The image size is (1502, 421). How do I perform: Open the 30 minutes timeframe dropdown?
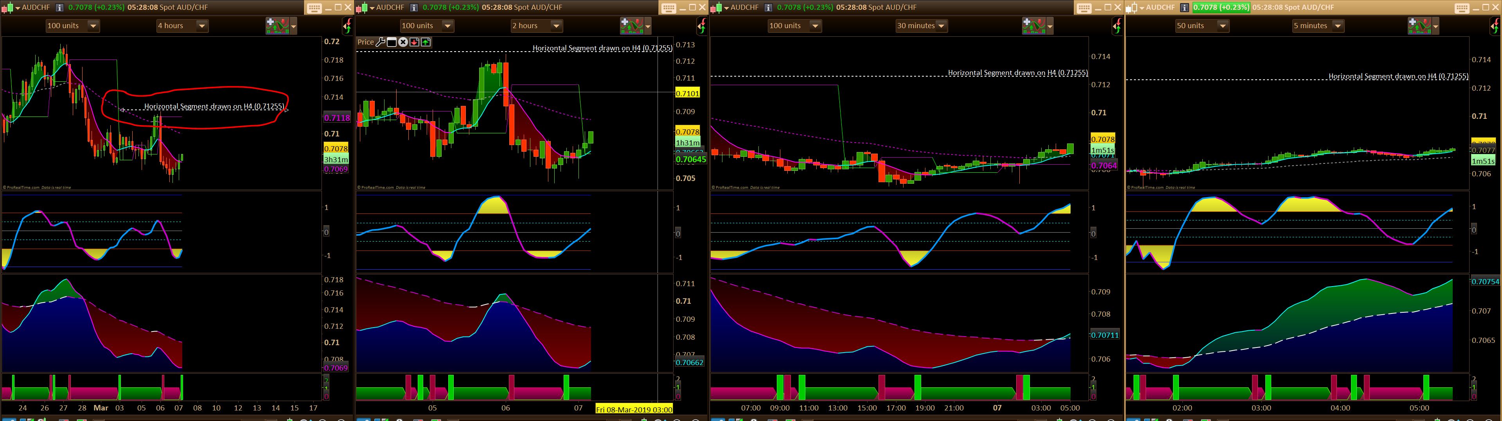[x=941, y=26]
